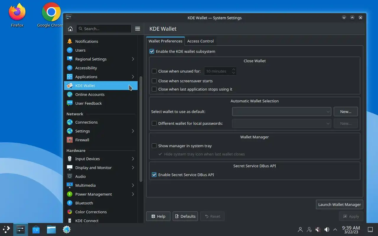Click the Power Management icon
Viewport: 378px width, 236px height.
[x=70, y=194]
